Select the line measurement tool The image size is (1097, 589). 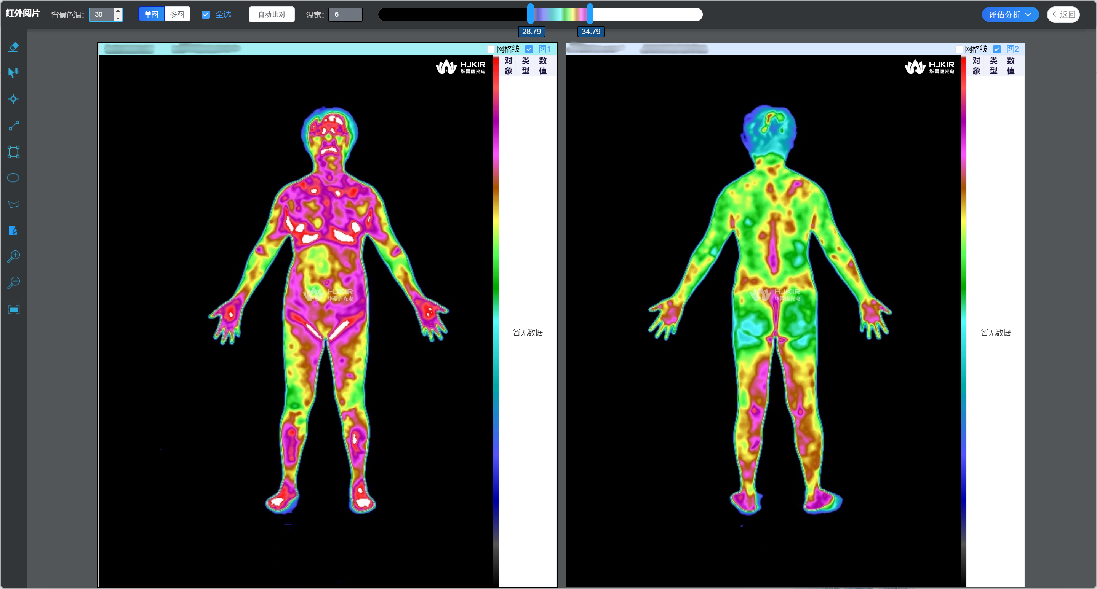click(x=13, y=126)
